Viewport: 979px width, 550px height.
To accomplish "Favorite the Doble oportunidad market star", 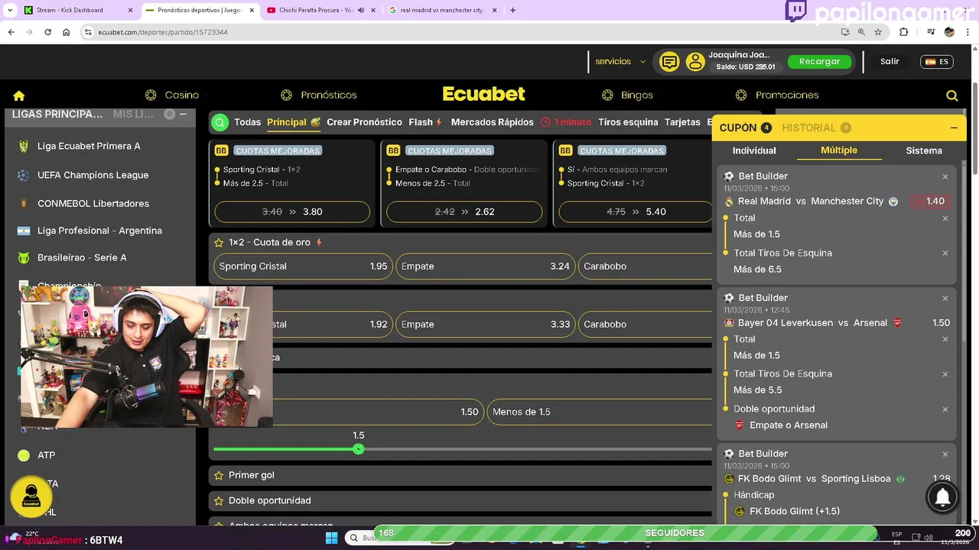I will pos(219,500).
